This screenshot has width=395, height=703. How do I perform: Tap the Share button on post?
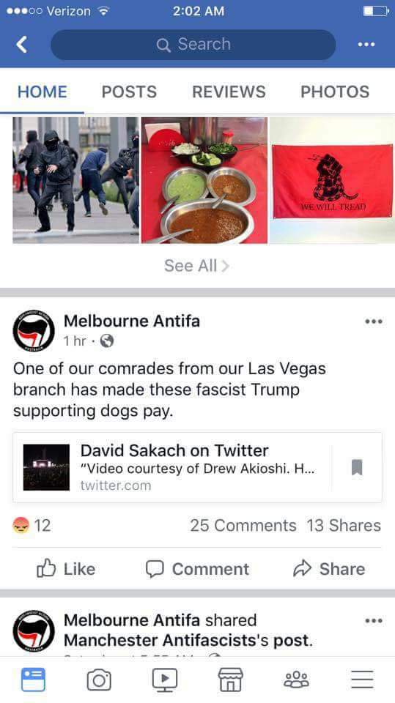click(x=329, y=569)
